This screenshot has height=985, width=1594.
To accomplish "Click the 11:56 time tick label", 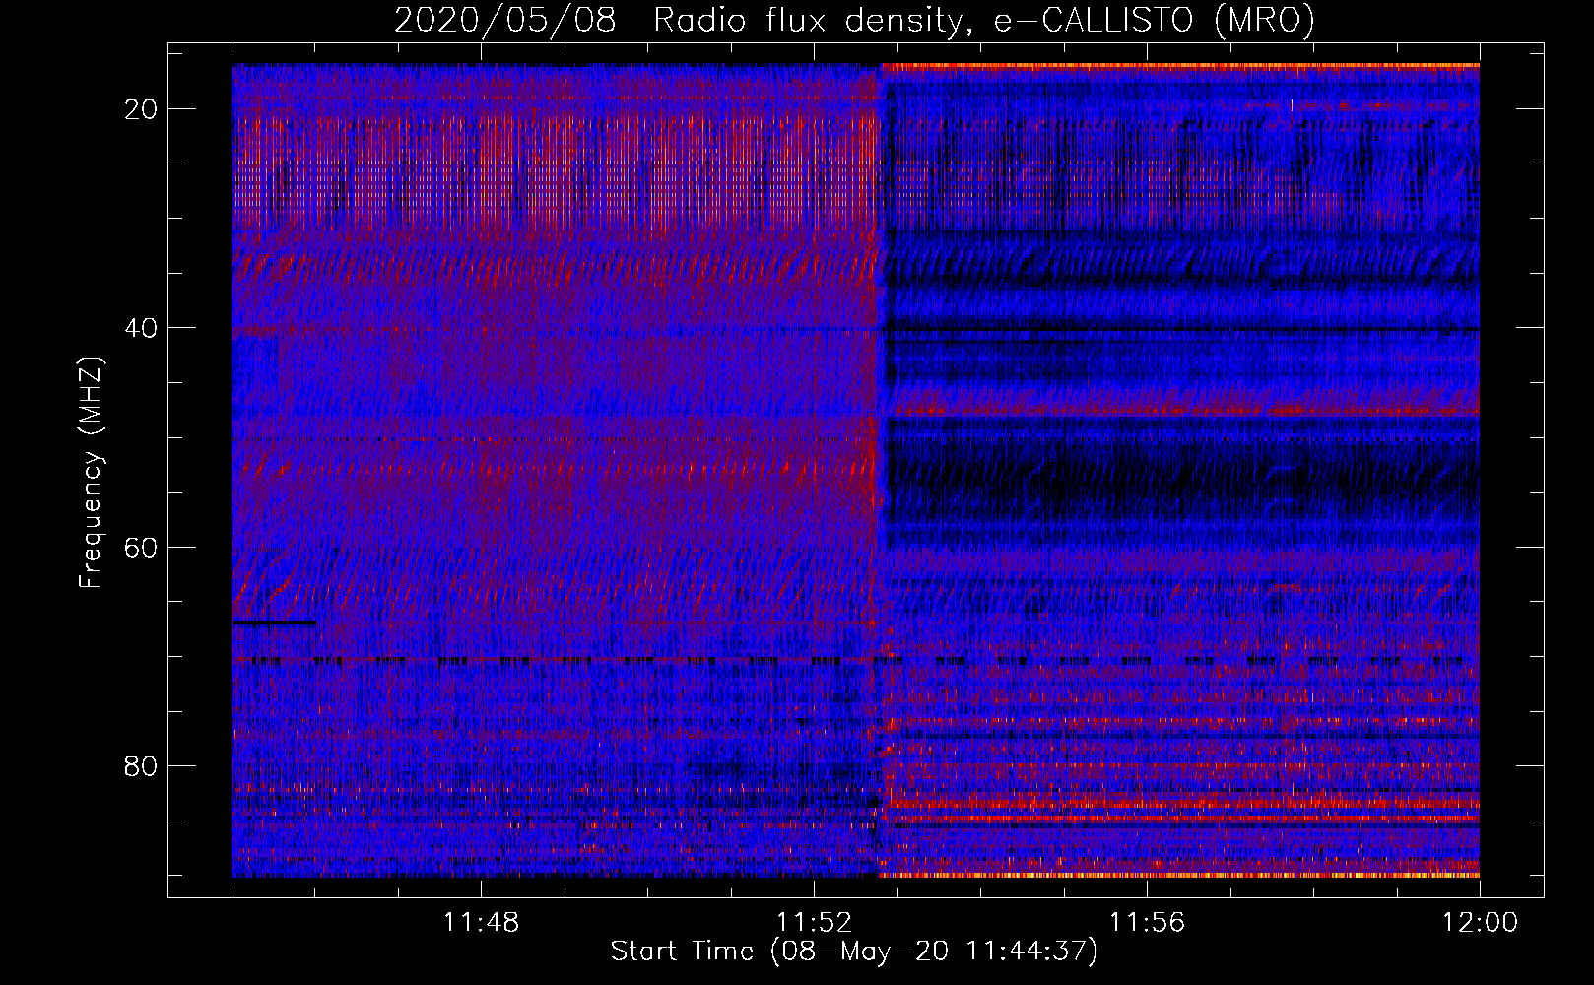I will (1147, 923).
